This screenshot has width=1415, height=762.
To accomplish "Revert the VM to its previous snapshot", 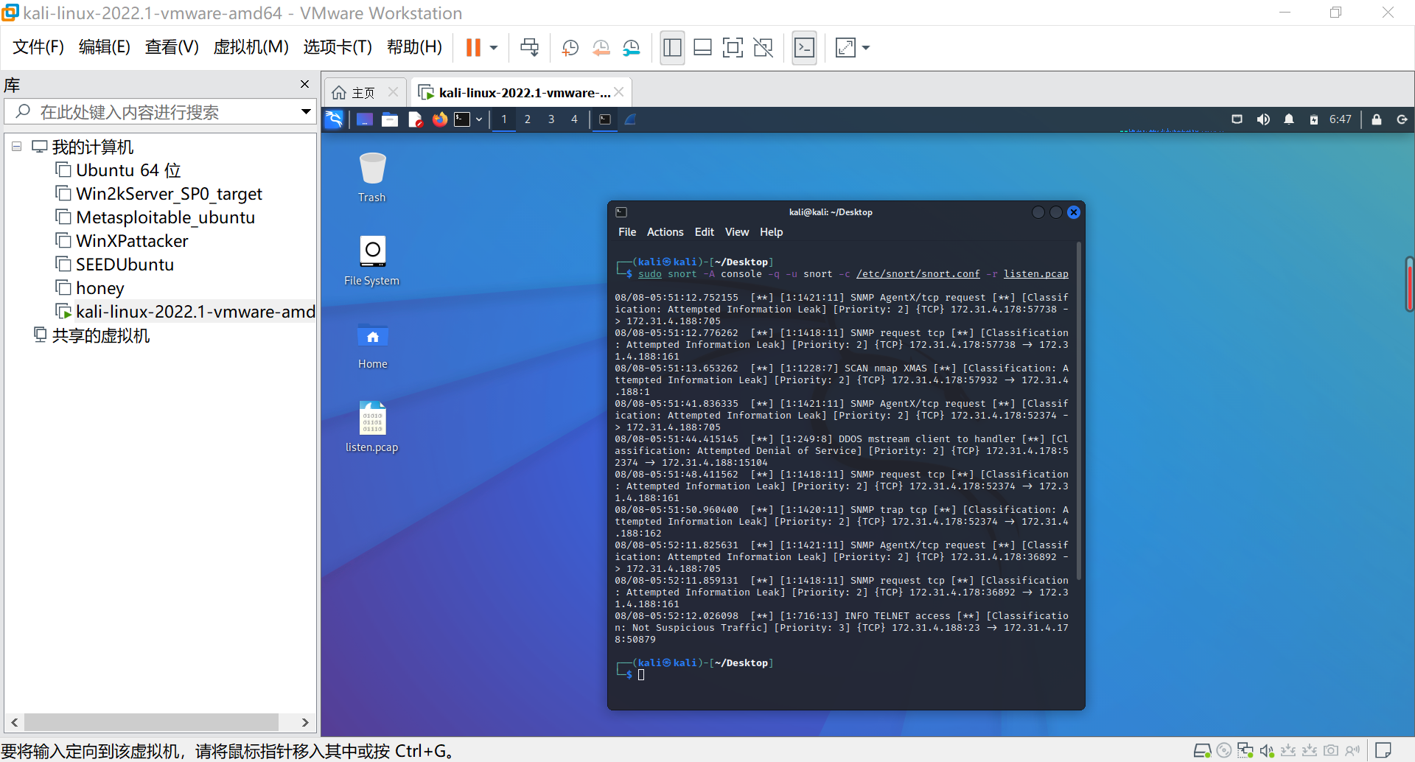I will click(x=601, y=48).
